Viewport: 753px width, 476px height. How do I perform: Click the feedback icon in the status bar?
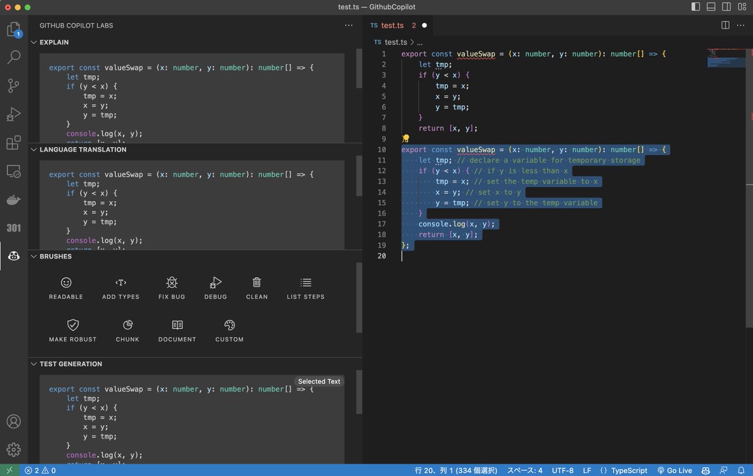pyautogui.click(x=724, y=470)
